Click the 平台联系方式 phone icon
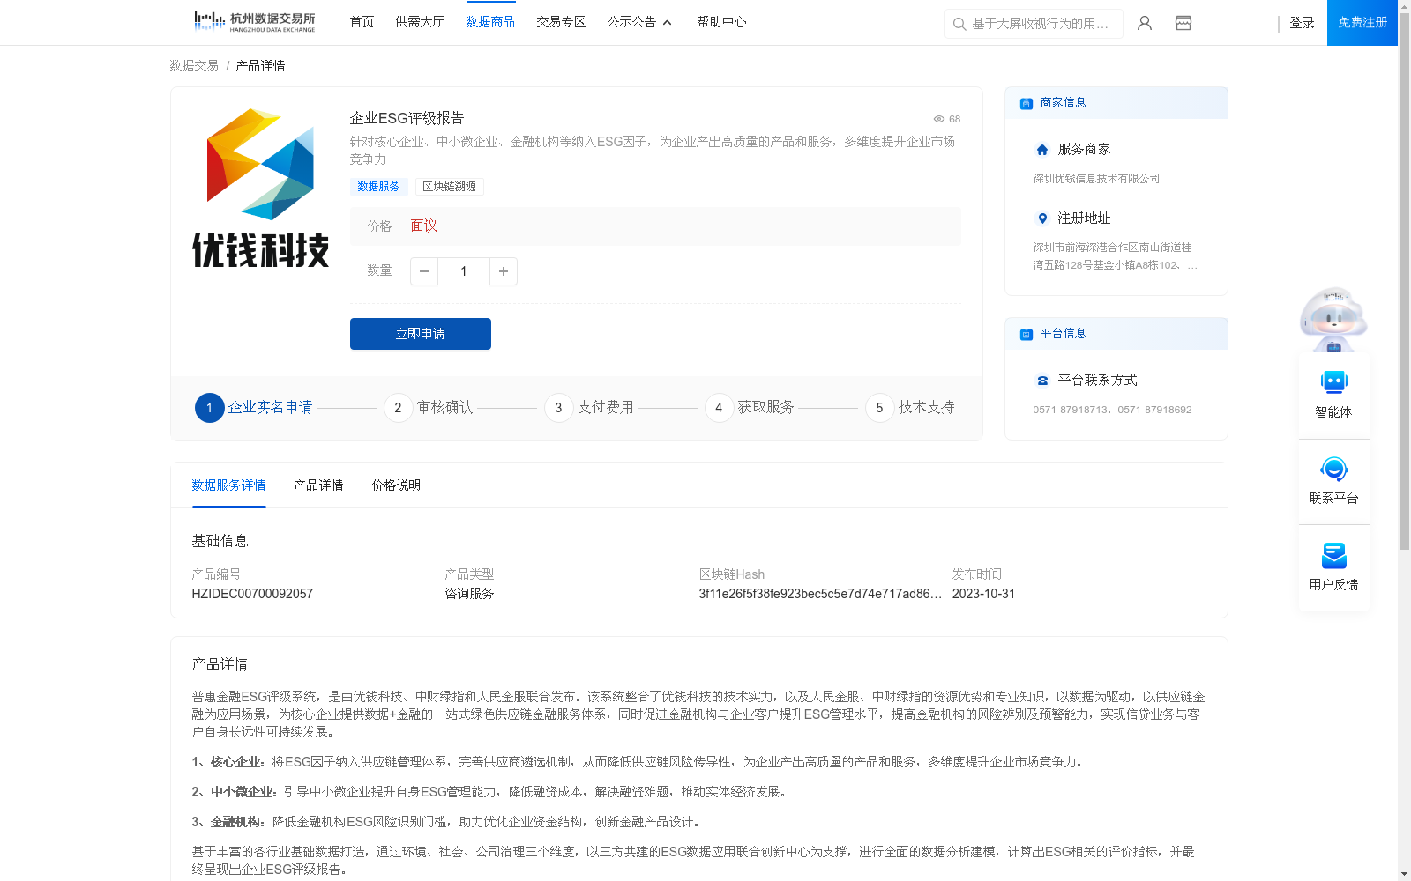This screenshot has width=1411, height=881. pos(1042,381)
